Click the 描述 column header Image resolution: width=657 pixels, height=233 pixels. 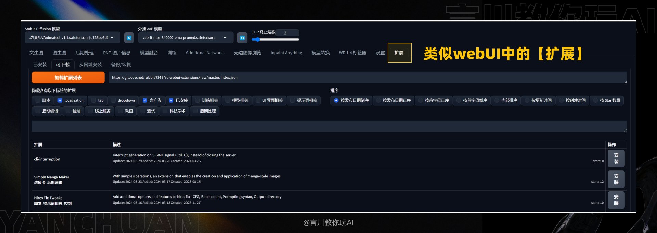coord(117,145)
